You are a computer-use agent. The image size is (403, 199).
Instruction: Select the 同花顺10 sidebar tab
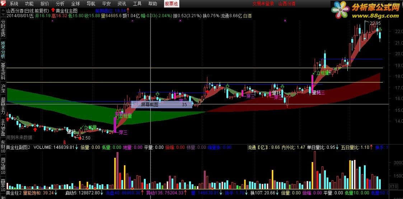(3, 166)
